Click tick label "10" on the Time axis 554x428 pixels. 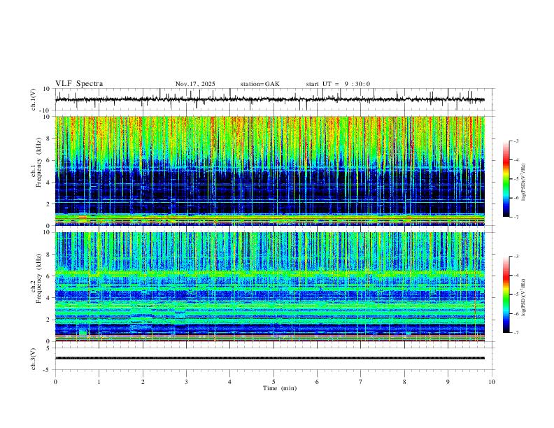[492, 382]
